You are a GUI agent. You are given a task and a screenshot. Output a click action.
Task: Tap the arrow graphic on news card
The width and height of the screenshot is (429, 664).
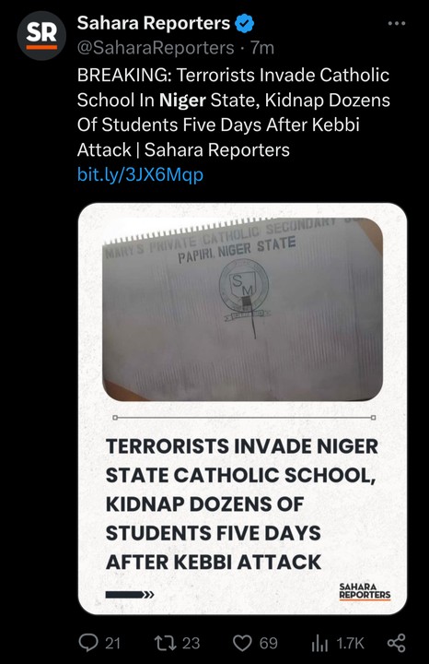click(130, 595)
